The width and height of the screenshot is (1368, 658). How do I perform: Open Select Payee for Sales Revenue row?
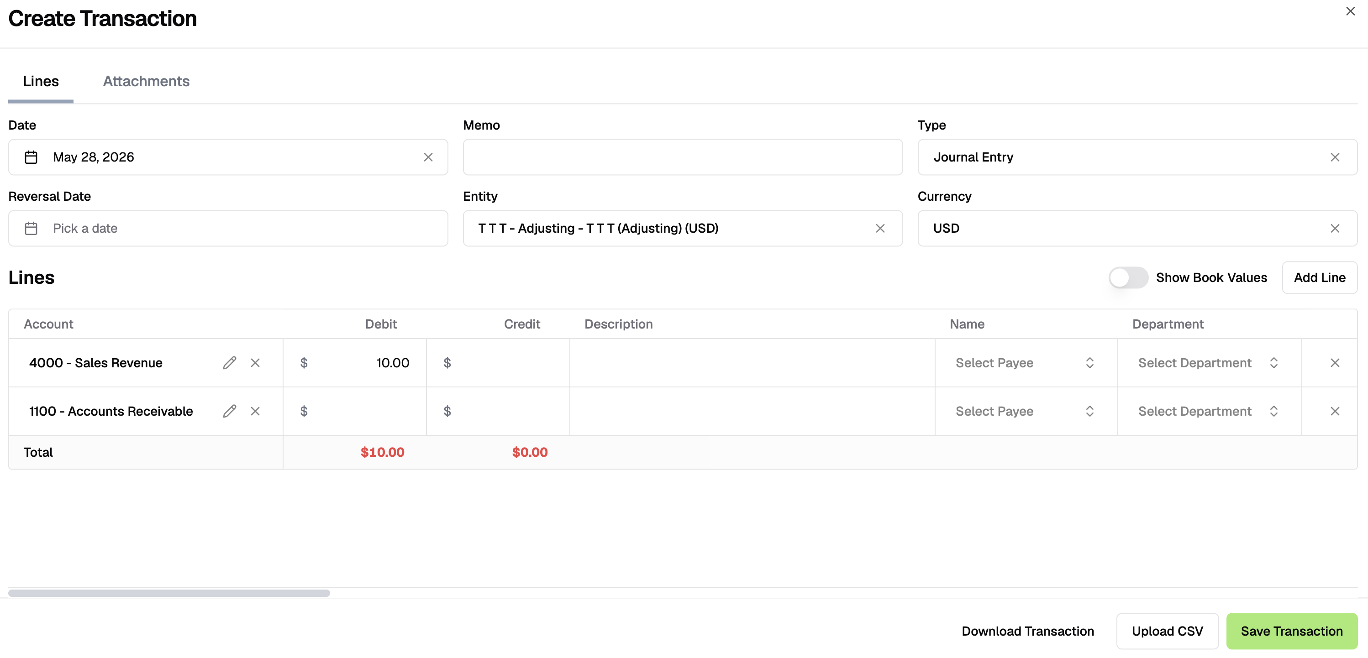coord(1026,363)
